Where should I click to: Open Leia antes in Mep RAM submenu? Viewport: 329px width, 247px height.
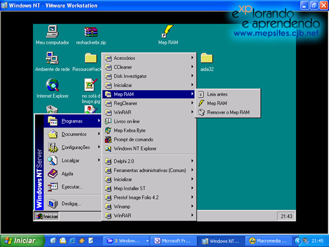coord(228,94)
